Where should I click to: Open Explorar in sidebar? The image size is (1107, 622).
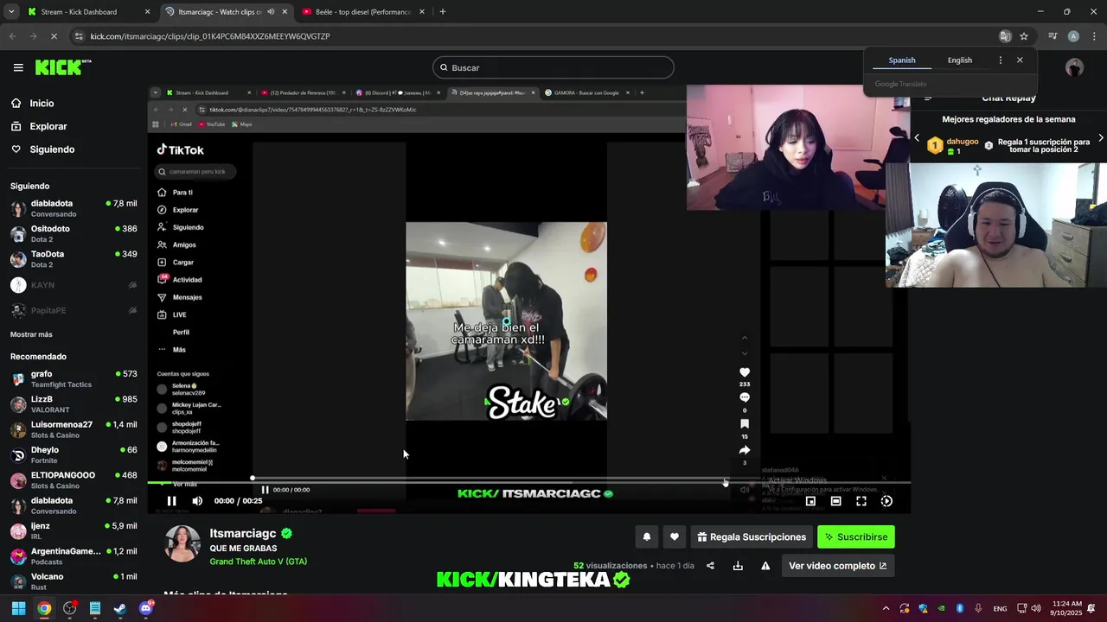(x=48, y=126)
